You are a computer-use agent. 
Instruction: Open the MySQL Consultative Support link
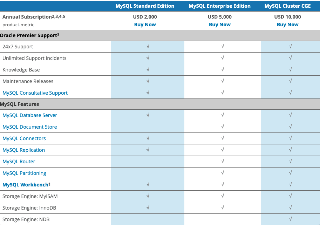click(x=35, y=93)
